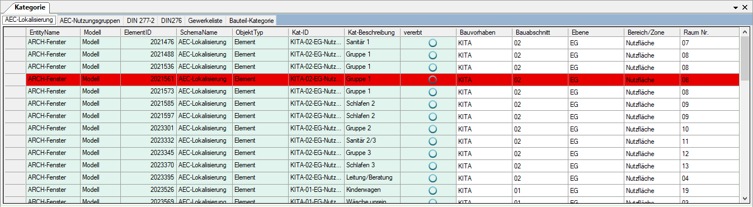This screenshot has width=753, height=207.
Task: Click Ebene column header
Action: [596, 32]
